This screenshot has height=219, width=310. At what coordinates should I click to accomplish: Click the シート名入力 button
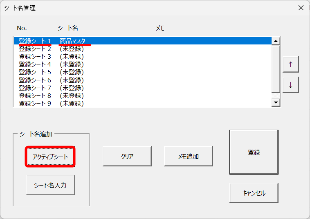point(50,185)
